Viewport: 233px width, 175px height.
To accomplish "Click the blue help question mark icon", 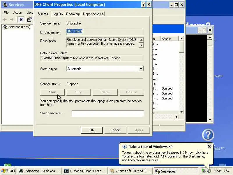I will point(208,135).
